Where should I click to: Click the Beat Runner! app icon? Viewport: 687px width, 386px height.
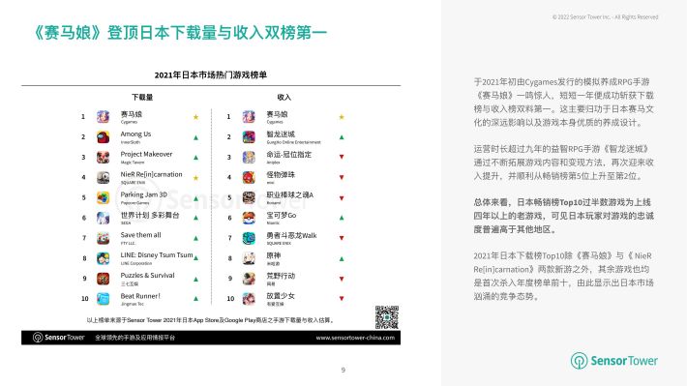click(103, 299)
